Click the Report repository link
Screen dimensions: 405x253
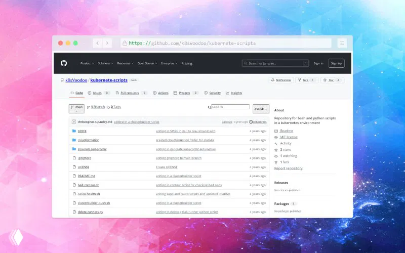(x=288, y=168)
